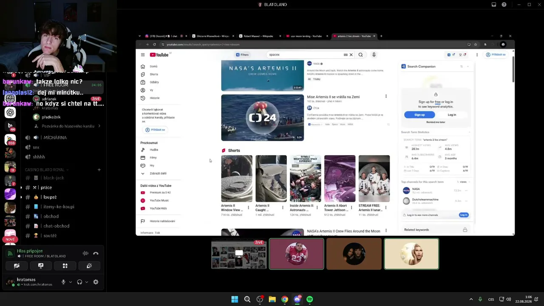544x306 pixels.
Task: Open Google Chrome from the taskbar
Action: click(x=285, y=299)
